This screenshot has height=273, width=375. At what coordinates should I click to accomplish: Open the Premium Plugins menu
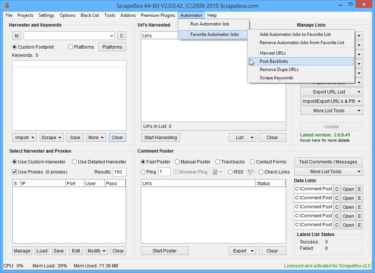(158, 15)
